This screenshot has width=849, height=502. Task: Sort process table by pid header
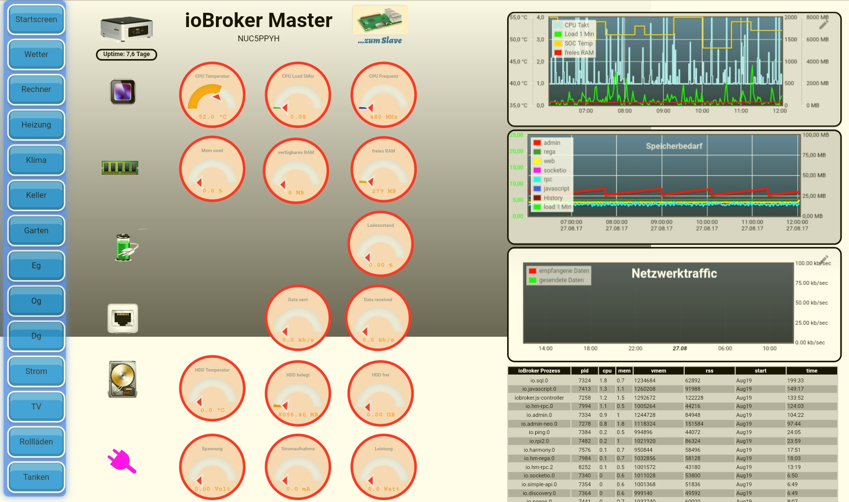pyautogui.click(x=584, y=371)
